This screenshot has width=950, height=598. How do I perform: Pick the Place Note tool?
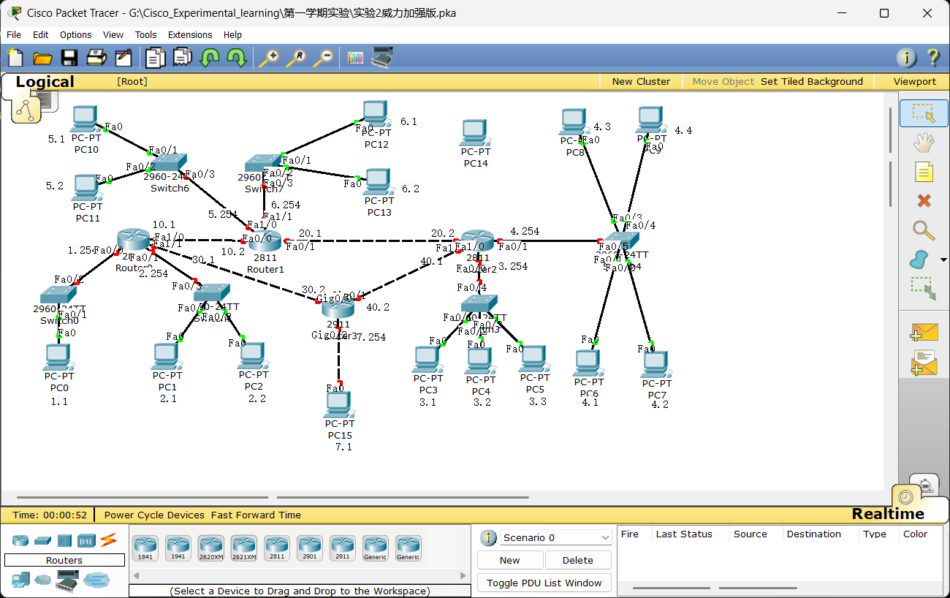924,172
